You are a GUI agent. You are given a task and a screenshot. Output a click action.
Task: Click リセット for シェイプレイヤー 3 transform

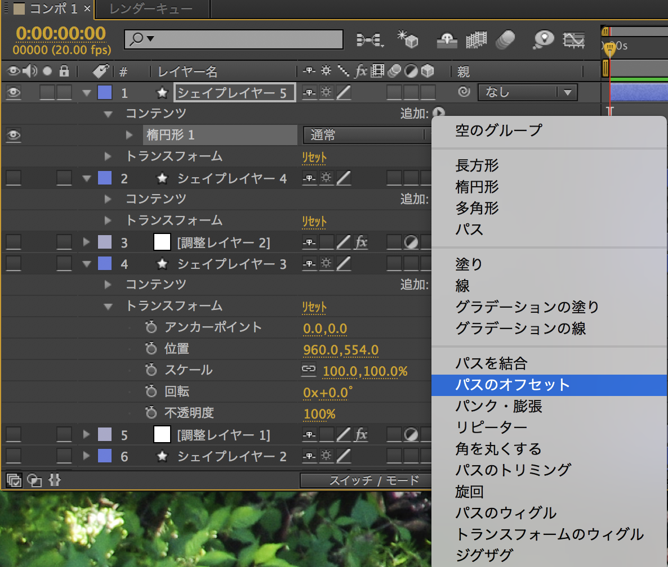314,307
